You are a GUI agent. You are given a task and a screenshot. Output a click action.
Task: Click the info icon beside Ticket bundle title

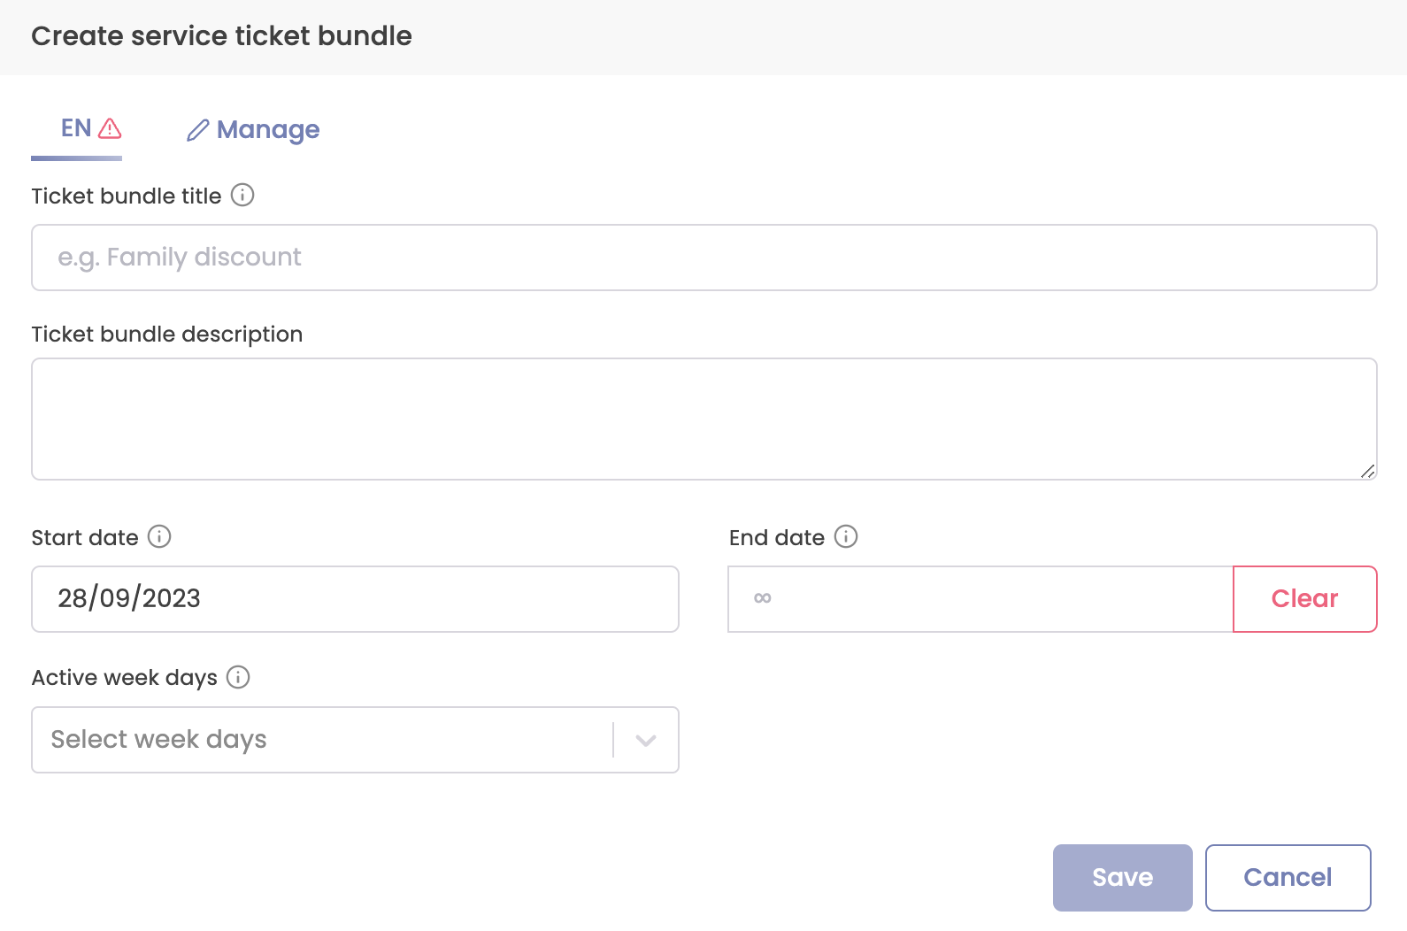click(x=242, y=196)
